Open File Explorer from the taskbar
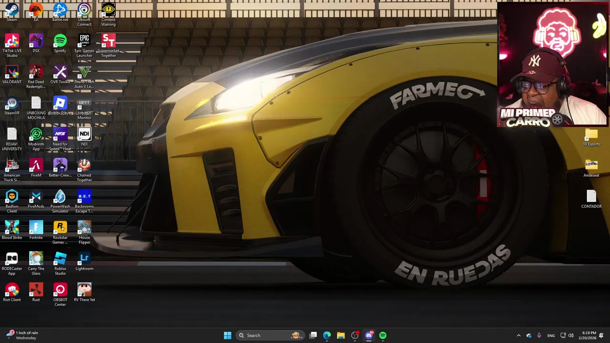The height and width of the screenshot is (343, 610). pos(341,335)
